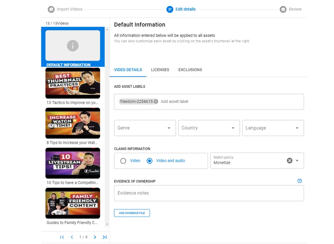Select the Family Friendly Content video thumbnail

click(x=72, y=203)
